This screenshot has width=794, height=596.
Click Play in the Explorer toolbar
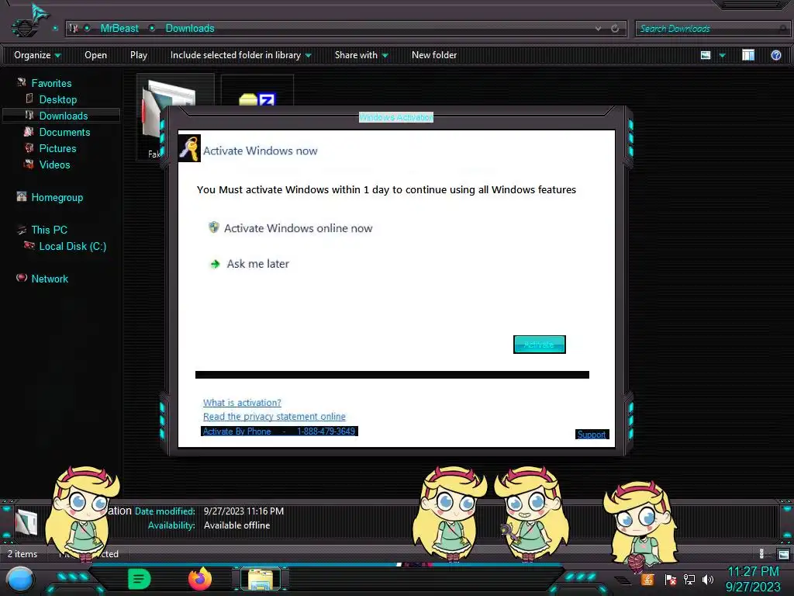pyautogui.click(x=138, y=55)
